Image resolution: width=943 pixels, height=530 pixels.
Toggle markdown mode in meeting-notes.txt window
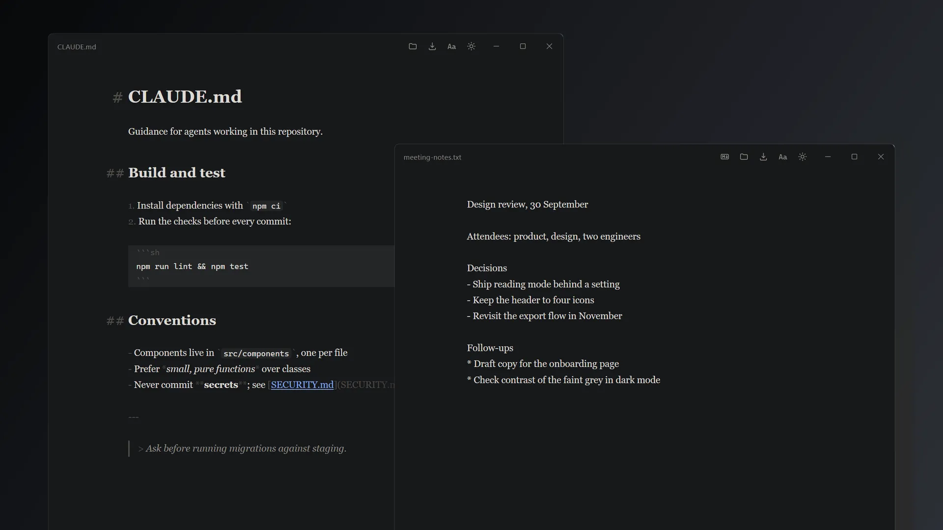pos(725,157)
